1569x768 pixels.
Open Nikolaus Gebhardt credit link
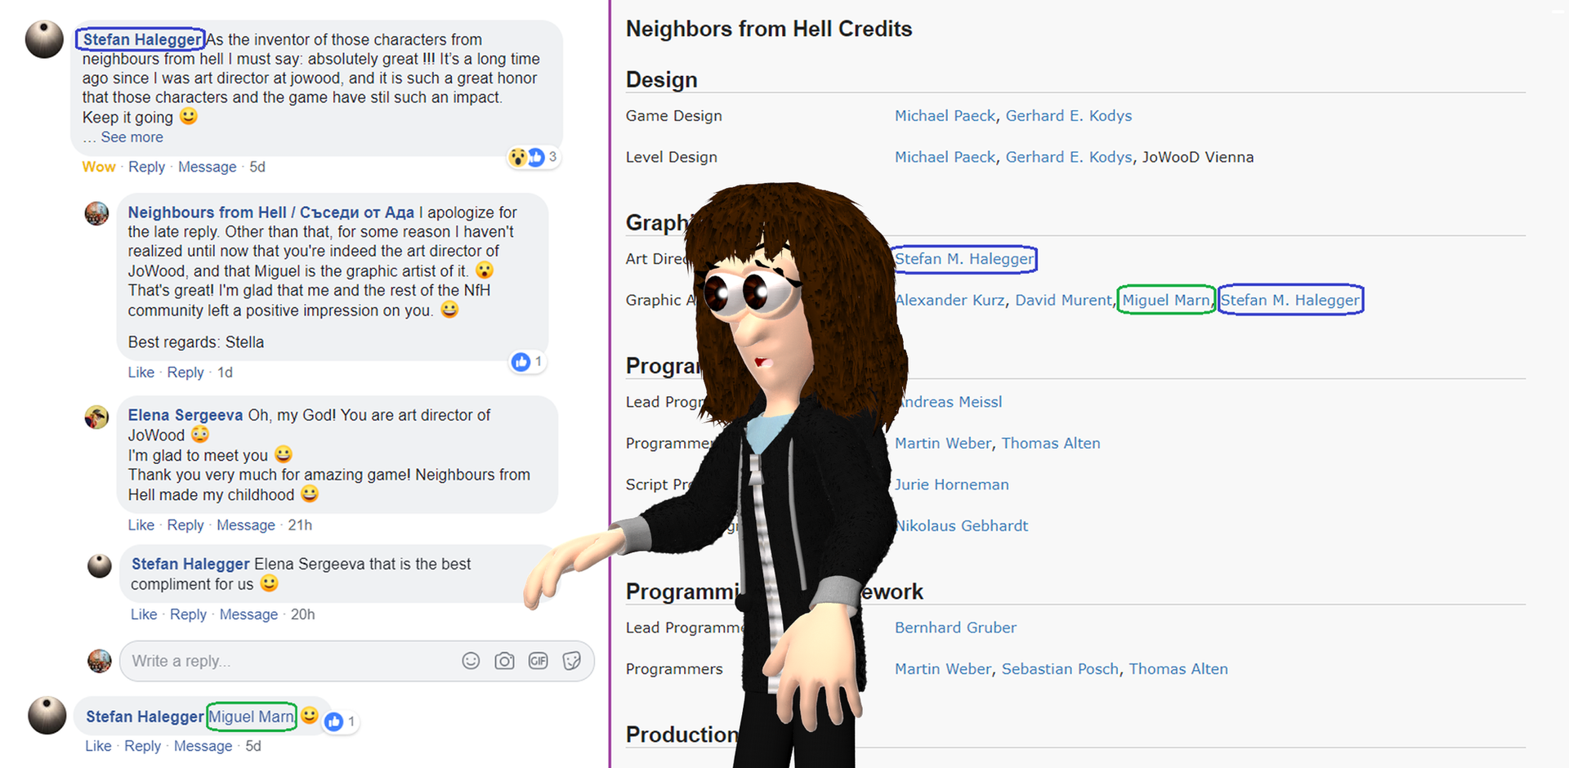pyautogui.click(x=962, y=525)
